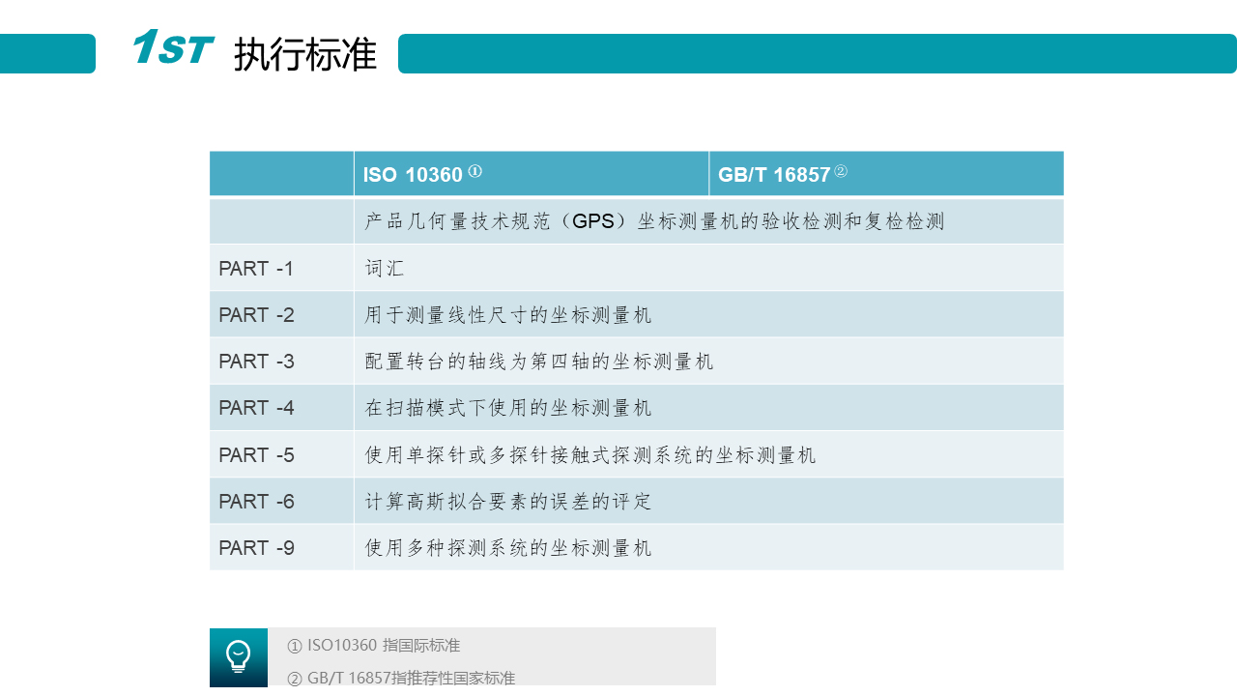
Task: Click the GB/T 16857 column header
Action: click(x=886, y=174)
